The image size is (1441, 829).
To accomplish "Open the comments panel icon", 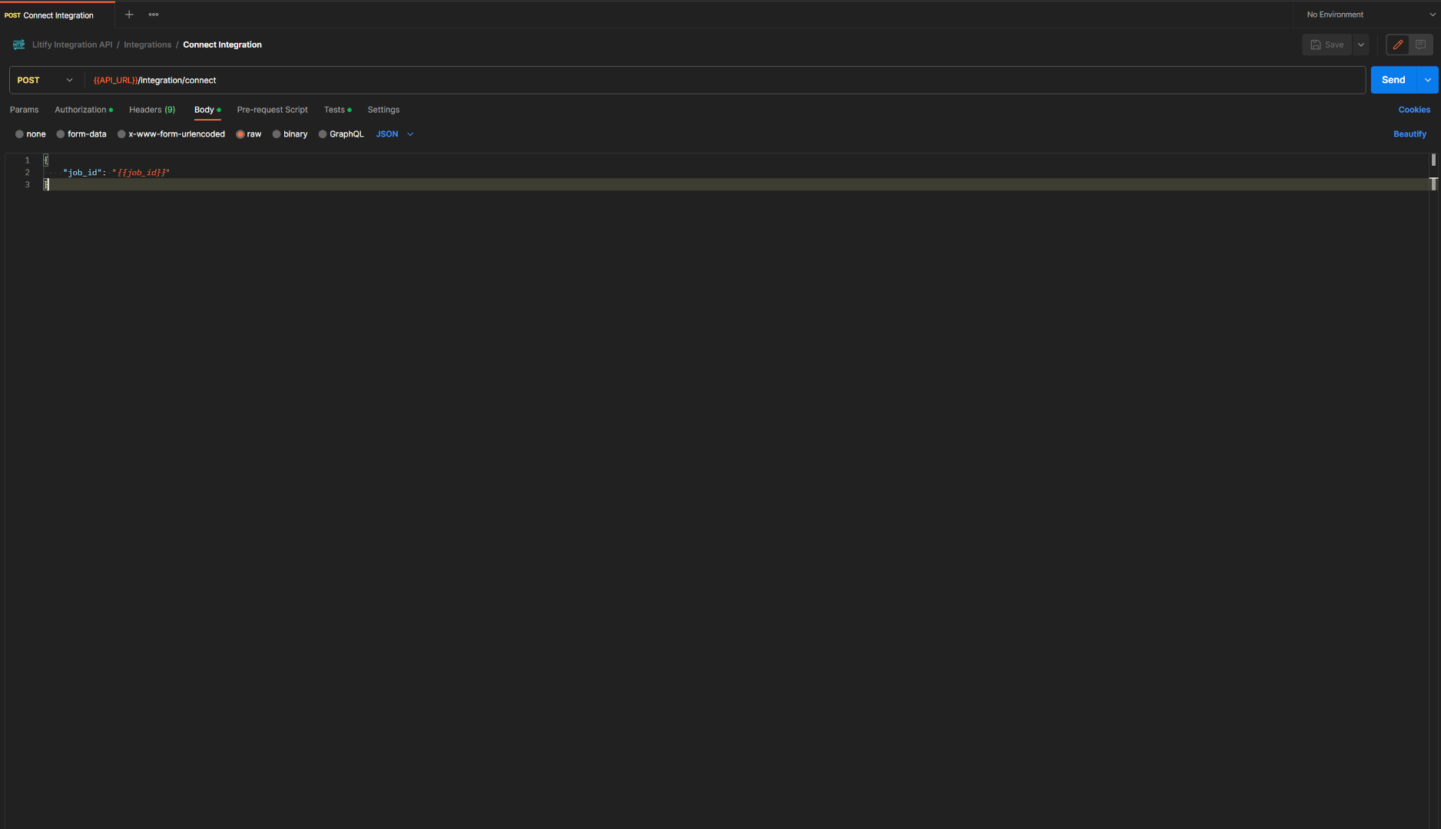I will tap(1420, 45).
